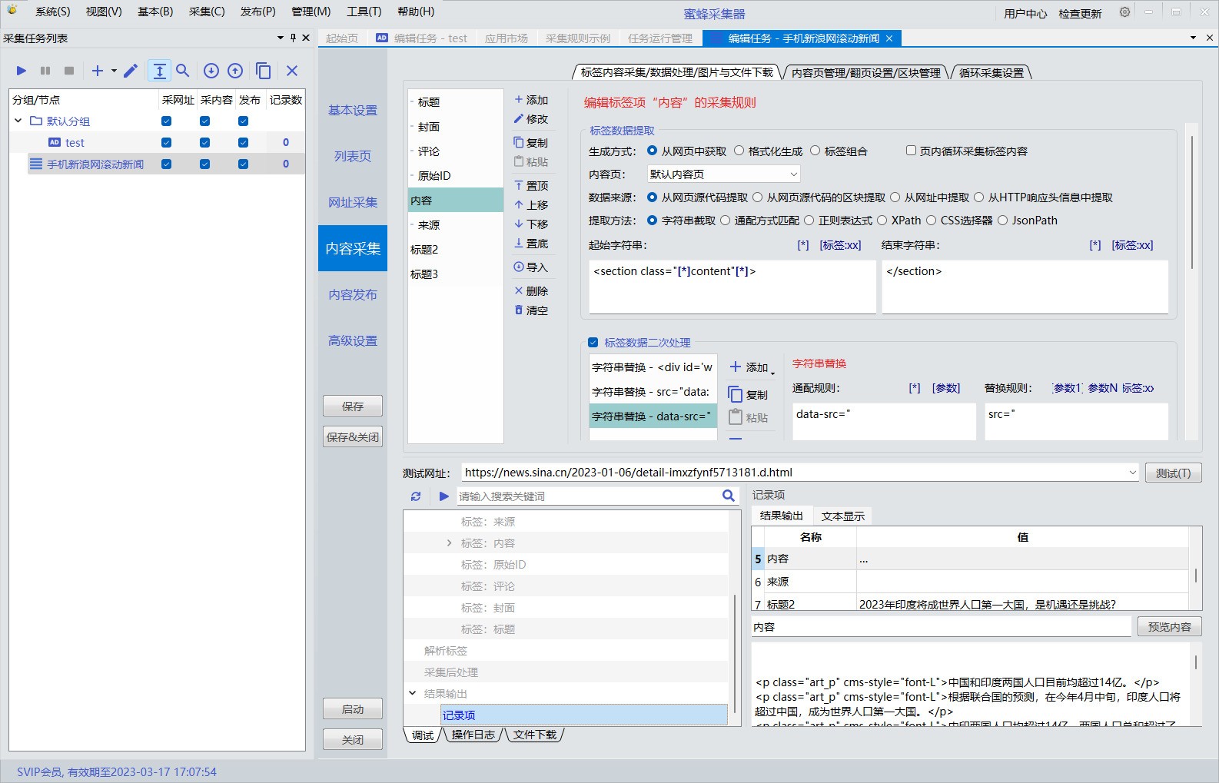Click the 保存&关闭 button
The height and width of the screenshot is (783, 1219).
point(353,437)
